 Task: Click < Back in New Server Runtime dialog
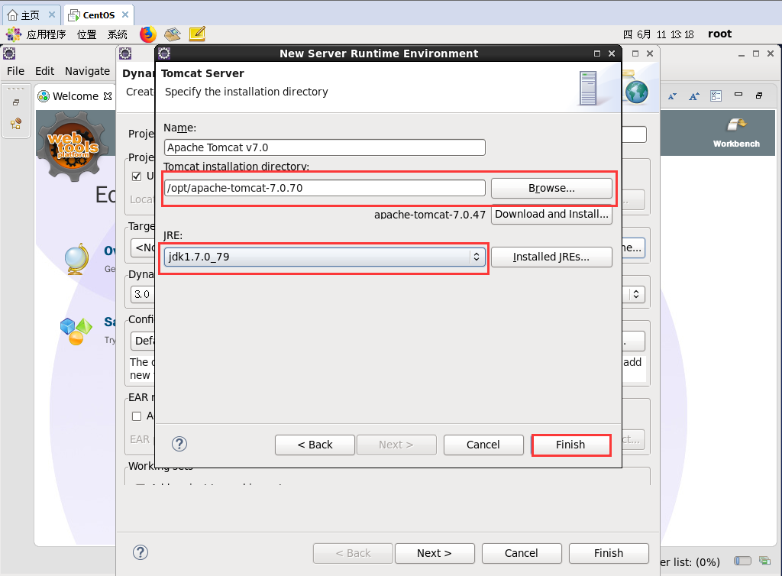tap(315, 445)
